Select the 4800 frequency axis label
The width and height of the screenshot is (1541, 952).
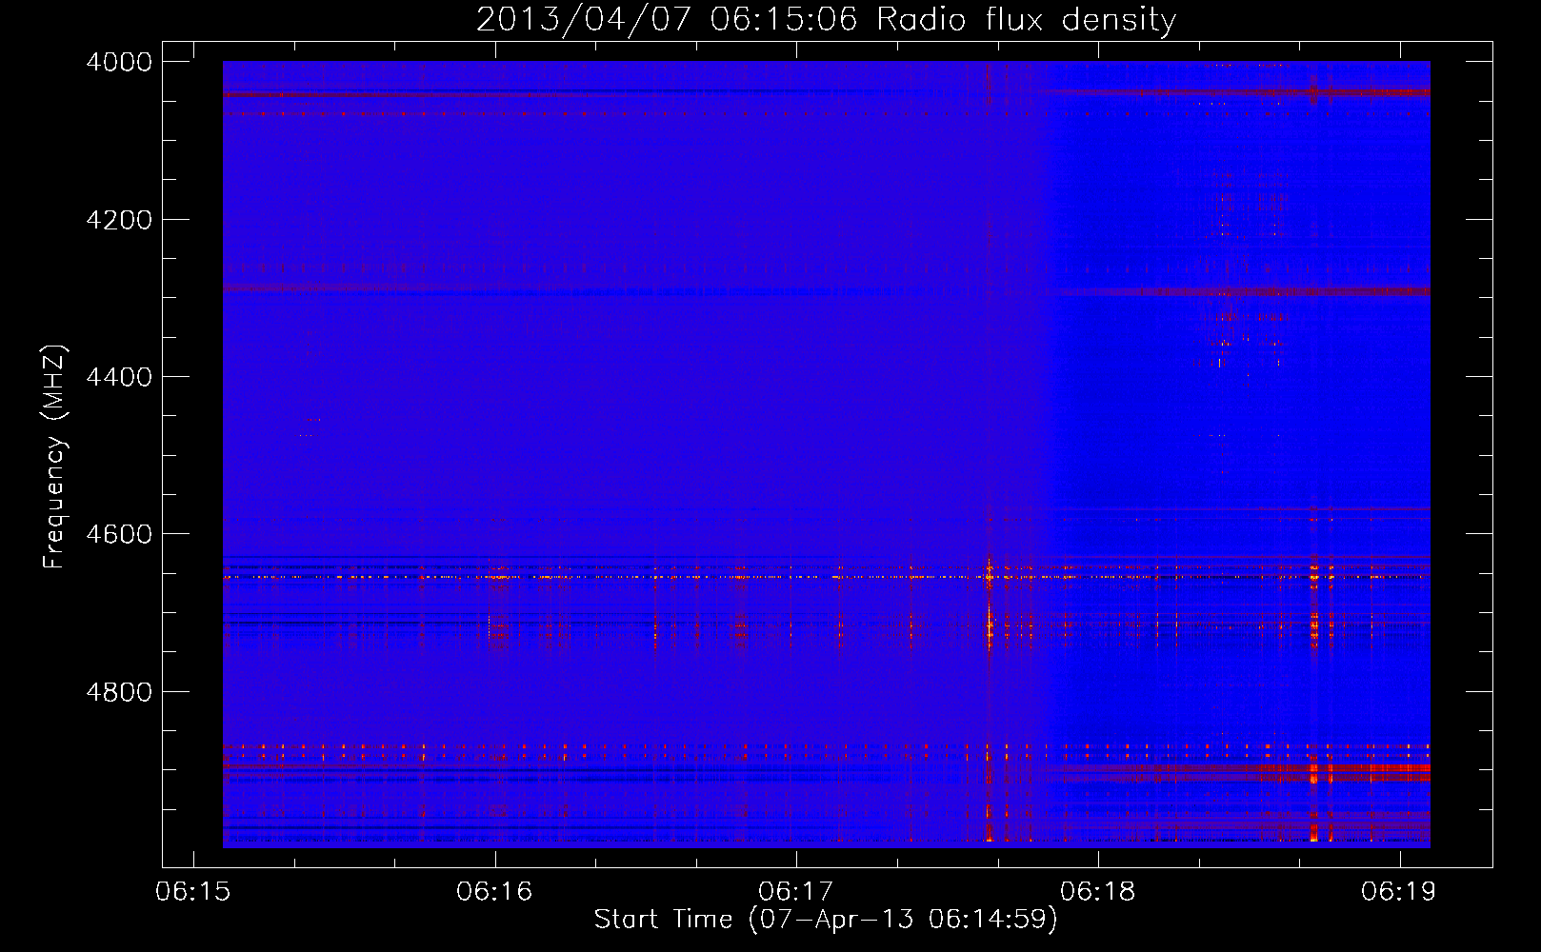tap(119, 692)
